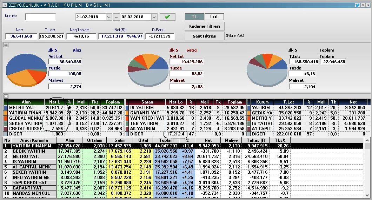Click the D.Fark value field -17211379
This screenshot has height=200, width=372.
click(160, 36)
